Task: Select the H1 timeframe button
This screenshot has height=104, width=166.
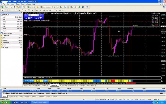Action: tap(50, 10)
